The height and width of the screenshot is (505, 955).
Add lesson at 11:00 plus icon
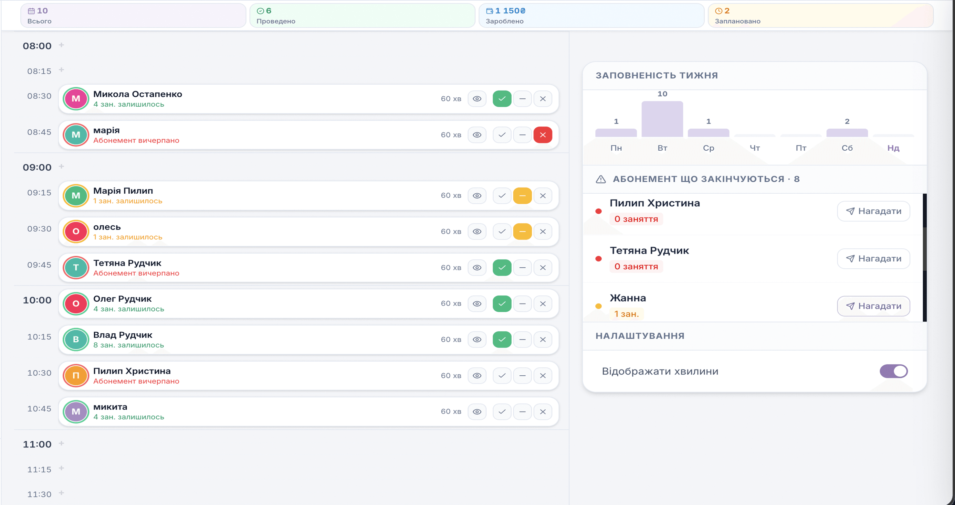click(61, 443)
